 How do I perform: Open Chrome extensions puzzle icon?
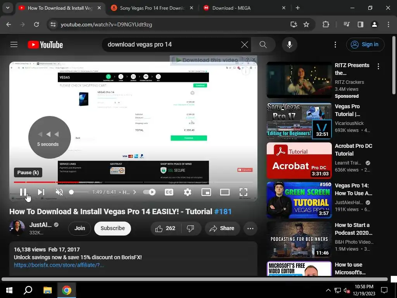pyautogui.click(x=326, y=24)
